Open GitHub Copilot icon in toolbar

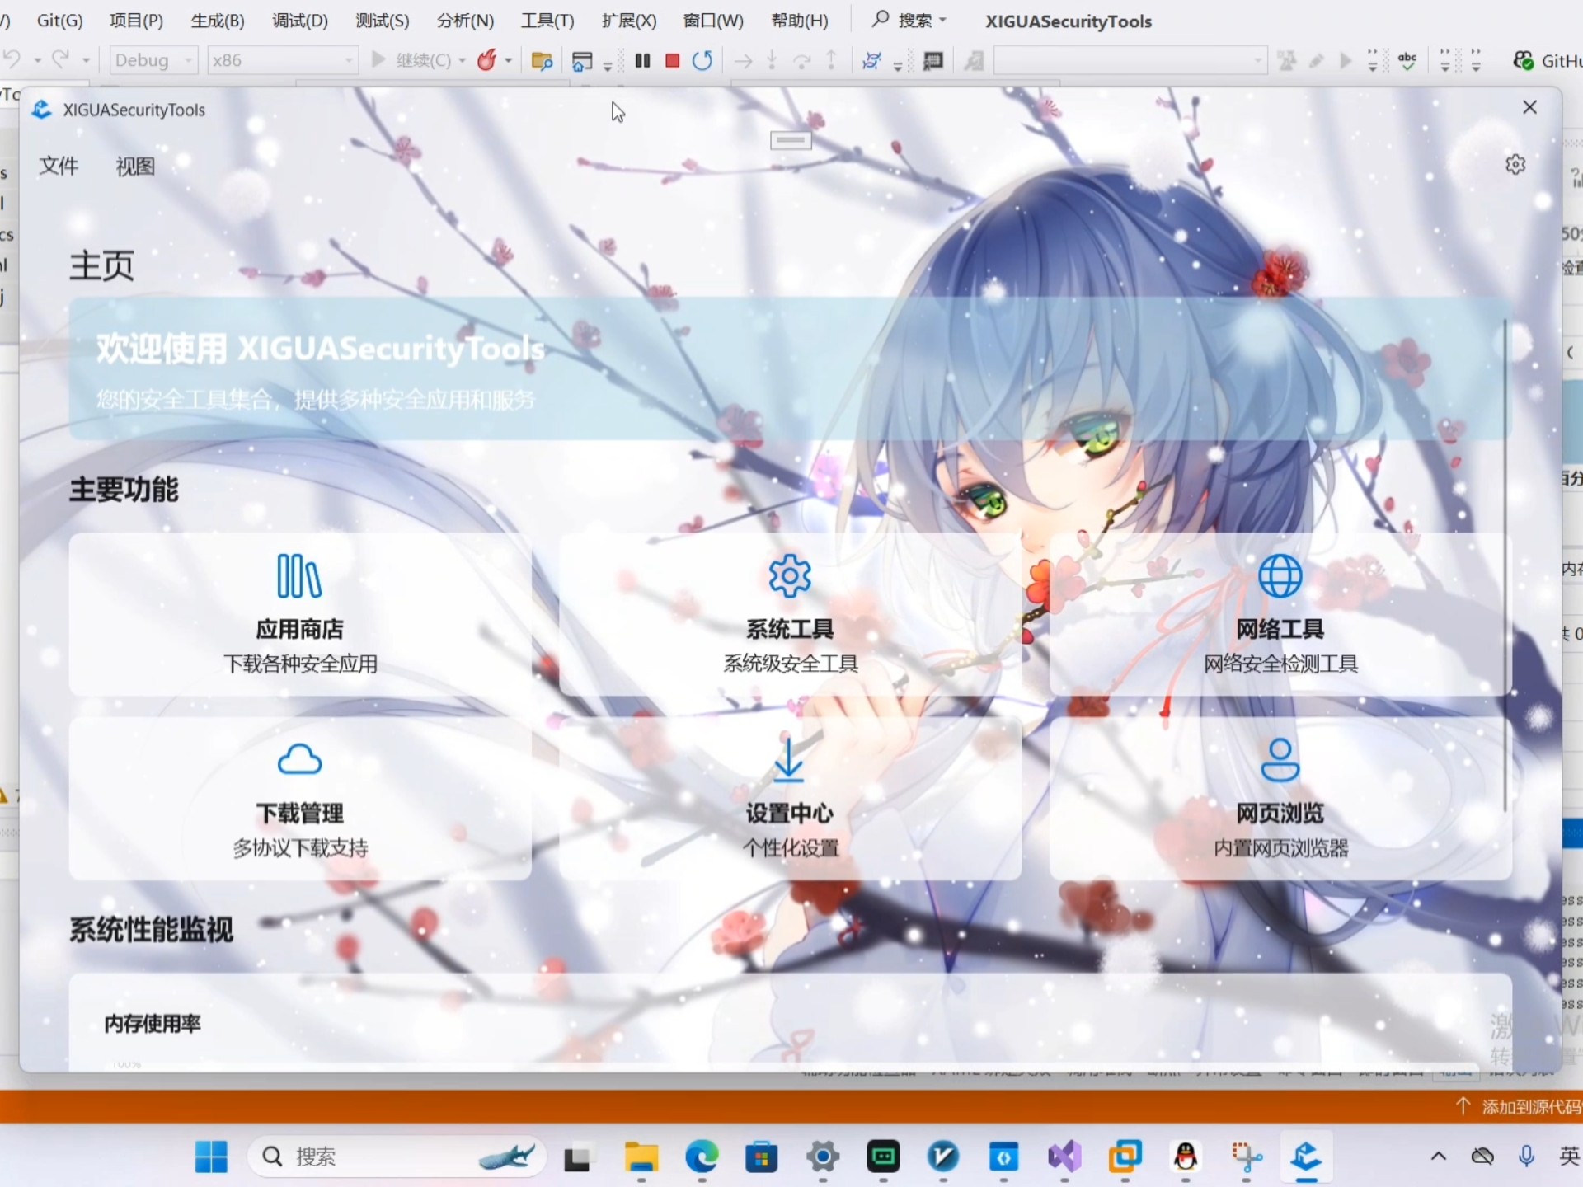(x=1523, y=60)
